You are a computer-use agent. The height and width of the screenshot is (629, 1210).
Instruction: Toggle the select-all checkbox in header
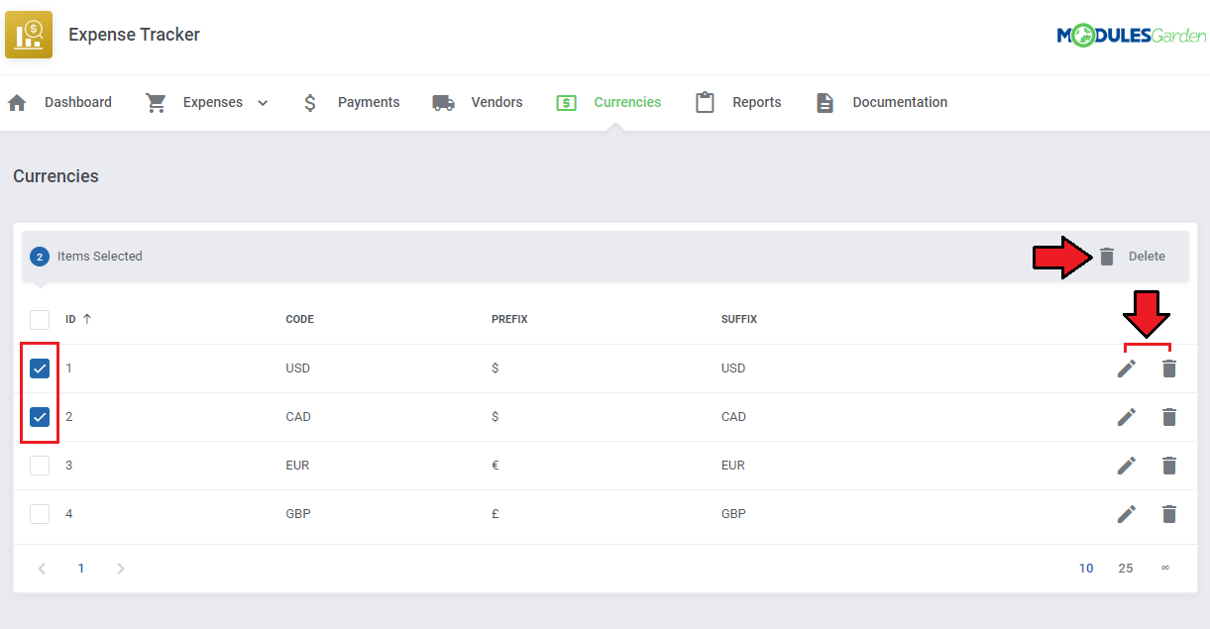coord(40,320)
